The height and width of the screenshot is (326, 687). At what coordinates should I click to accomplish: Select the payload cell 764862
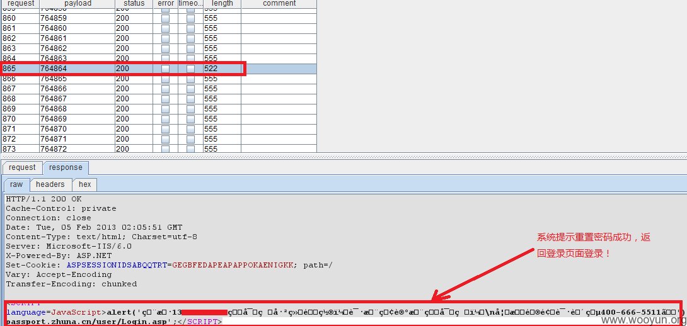click(x=78, y=48)
